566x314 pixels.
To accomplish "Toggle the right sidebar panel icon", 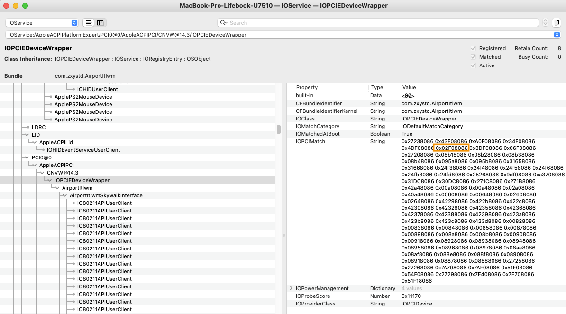I will (x=556, y=23).
